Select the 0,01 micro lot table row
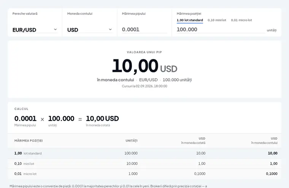289x188 pixels. click(144, 174)
